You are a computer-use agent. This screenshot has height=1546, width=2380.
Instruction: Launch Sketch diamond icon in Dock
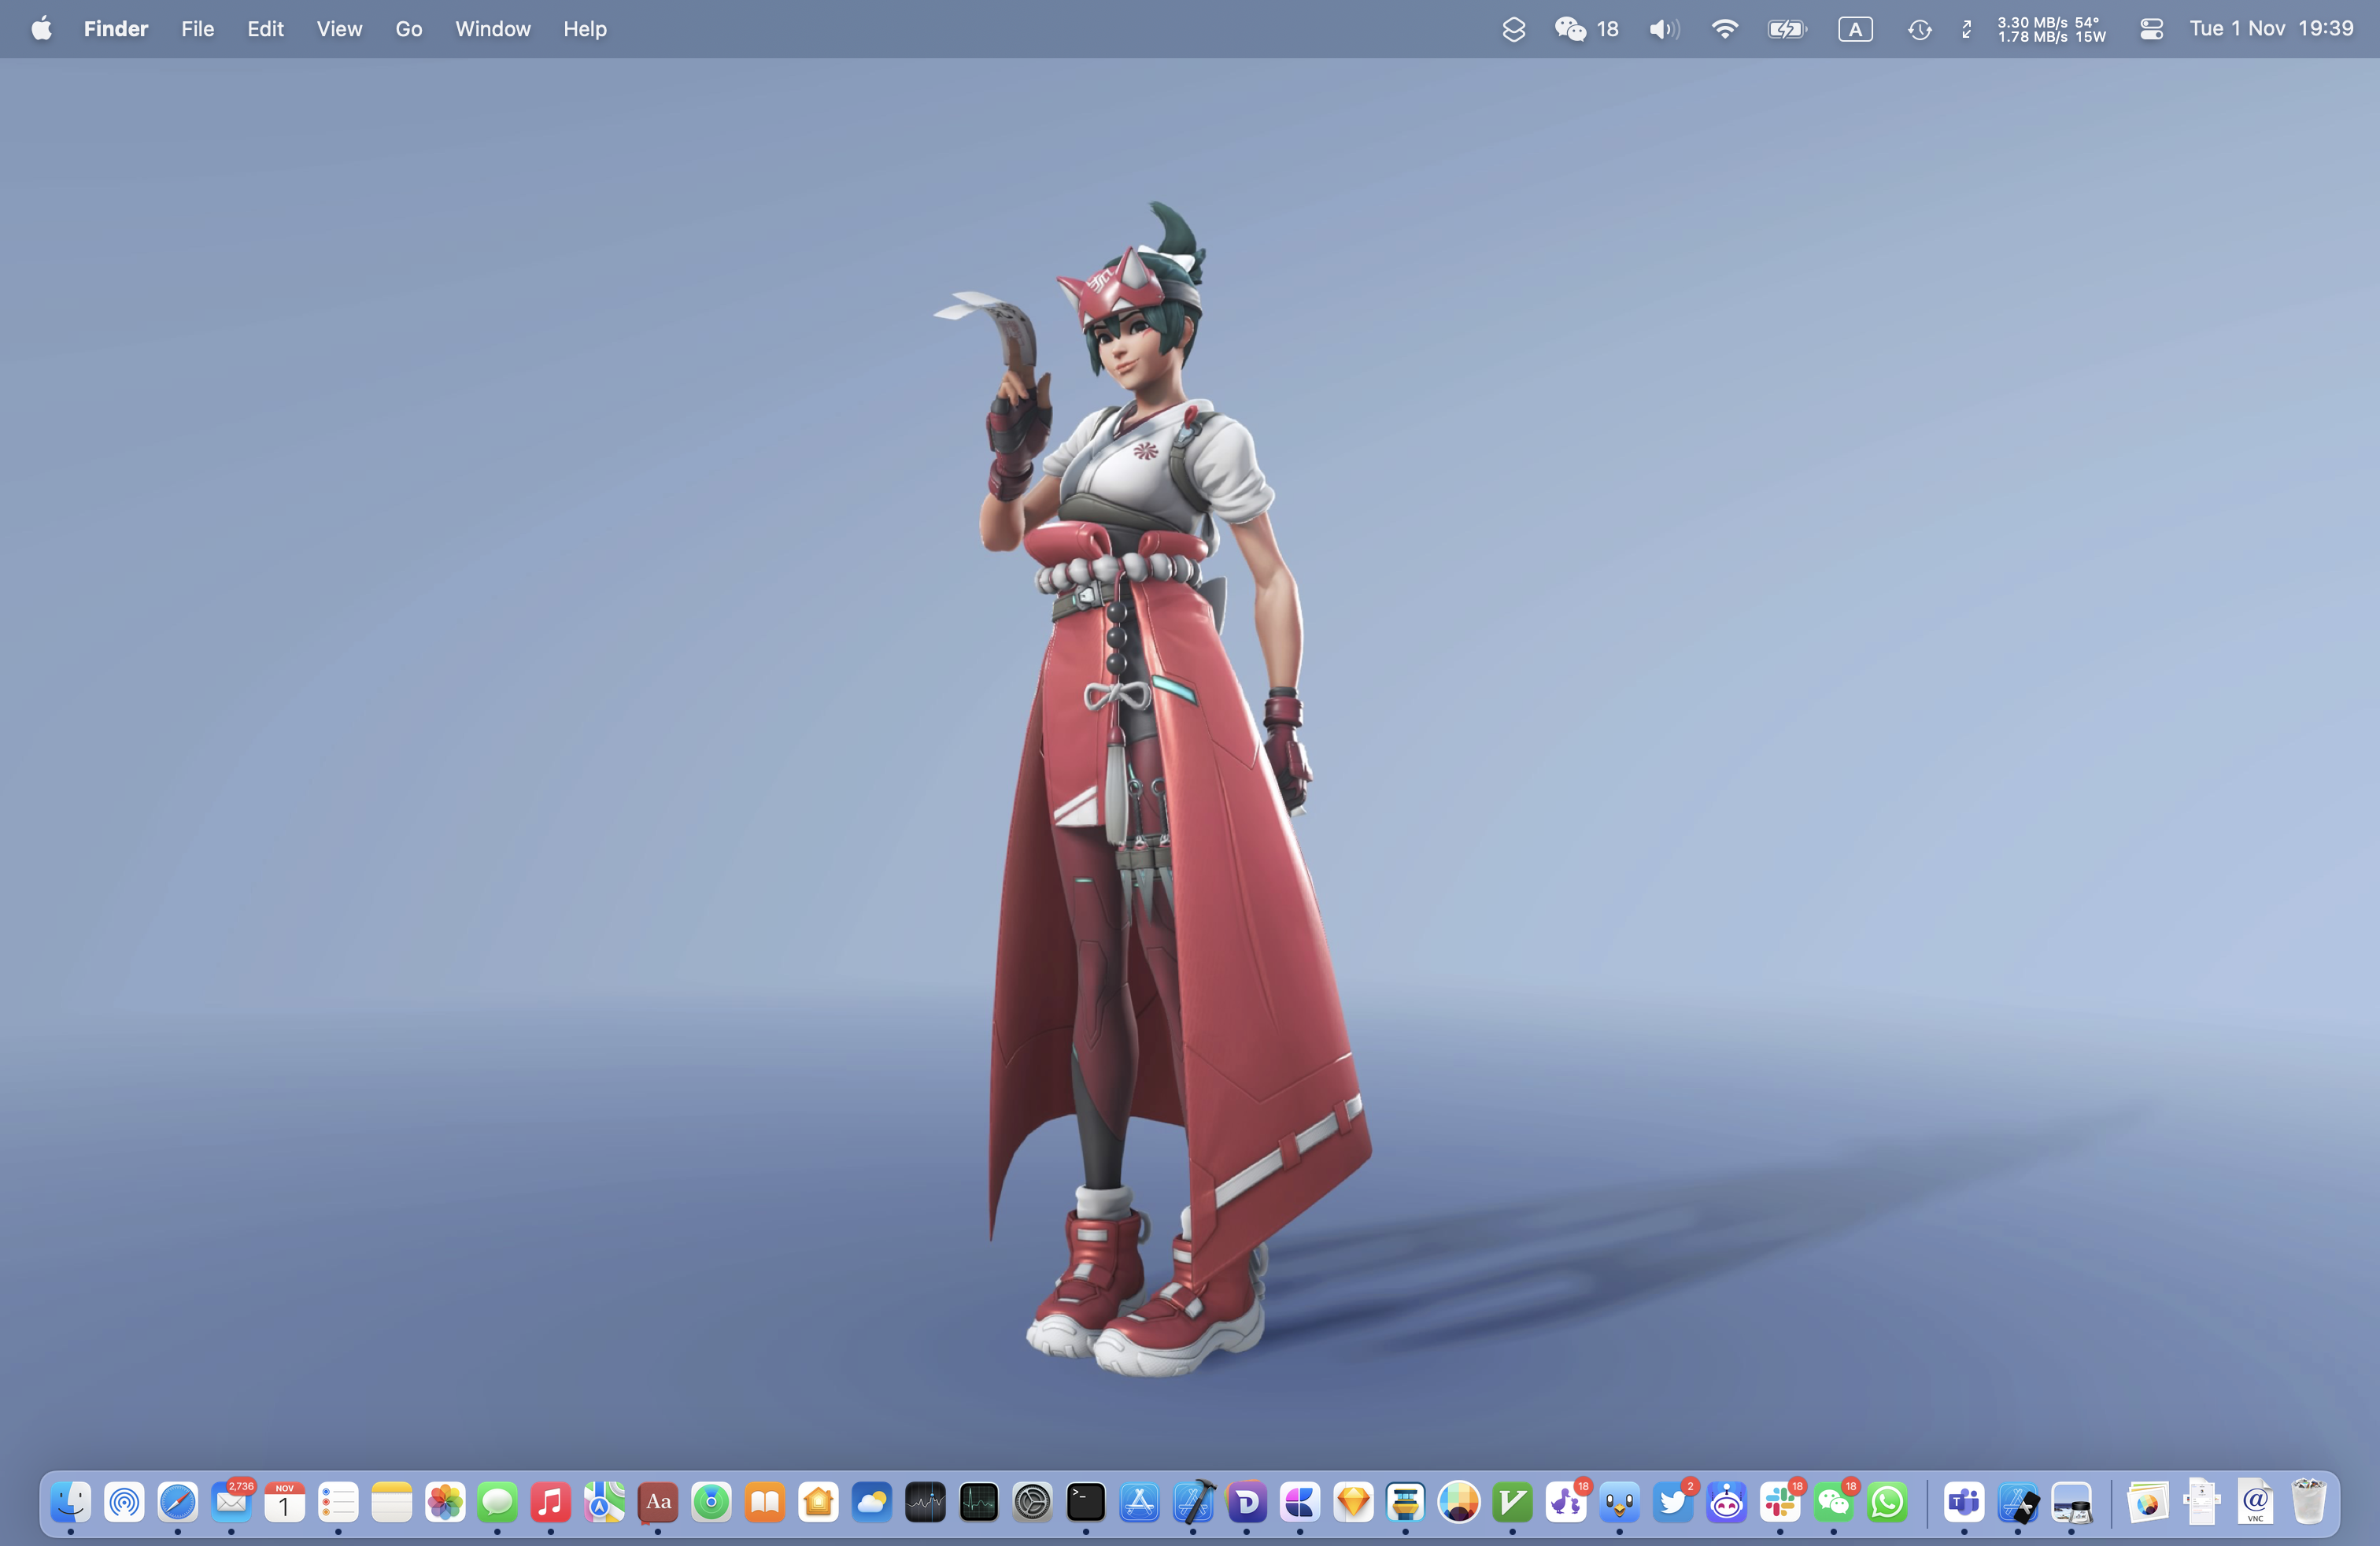click(x=1353, y=1502)
